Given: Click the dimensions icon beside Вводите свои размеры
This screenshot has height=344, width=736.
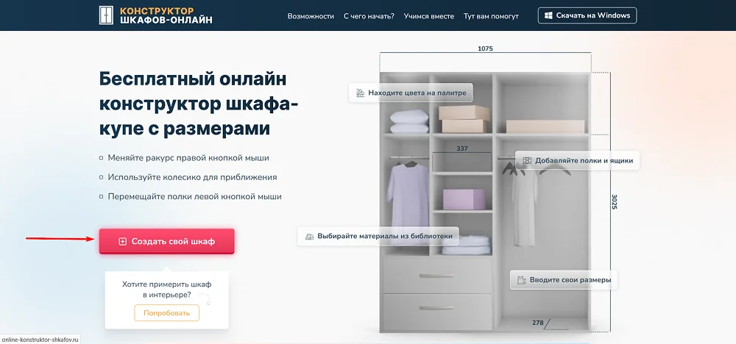Looking at the screenshot, I should 522,280.
